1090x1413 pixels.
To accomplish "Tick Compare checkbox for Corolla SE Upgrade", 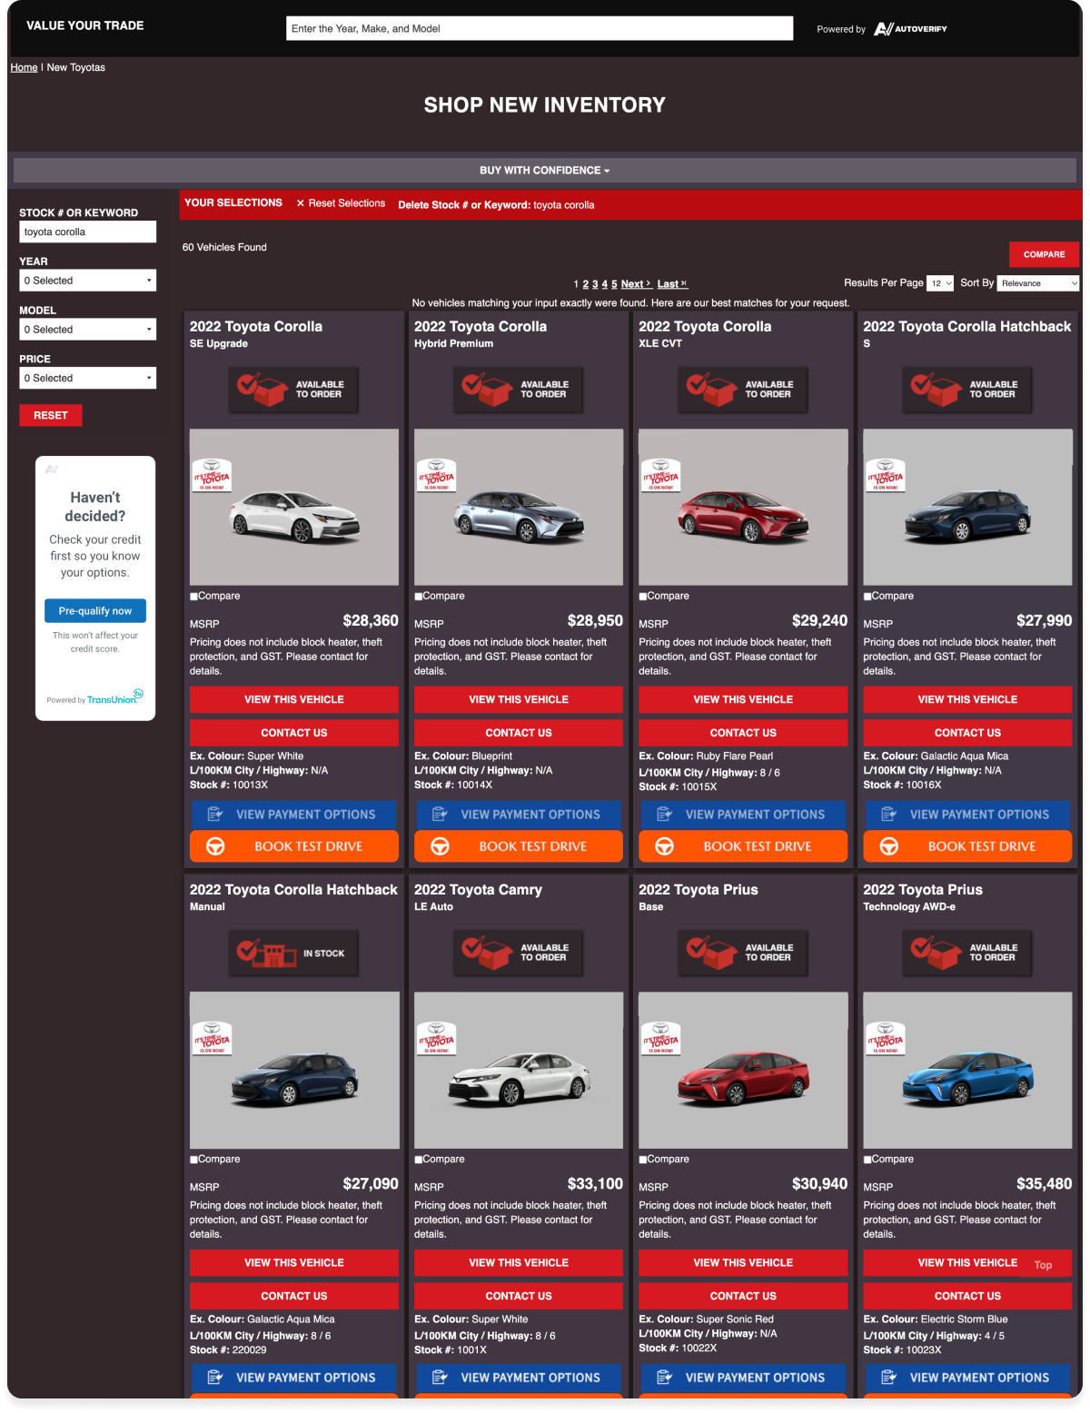I will pyautogui.click(x=193, y=597).
